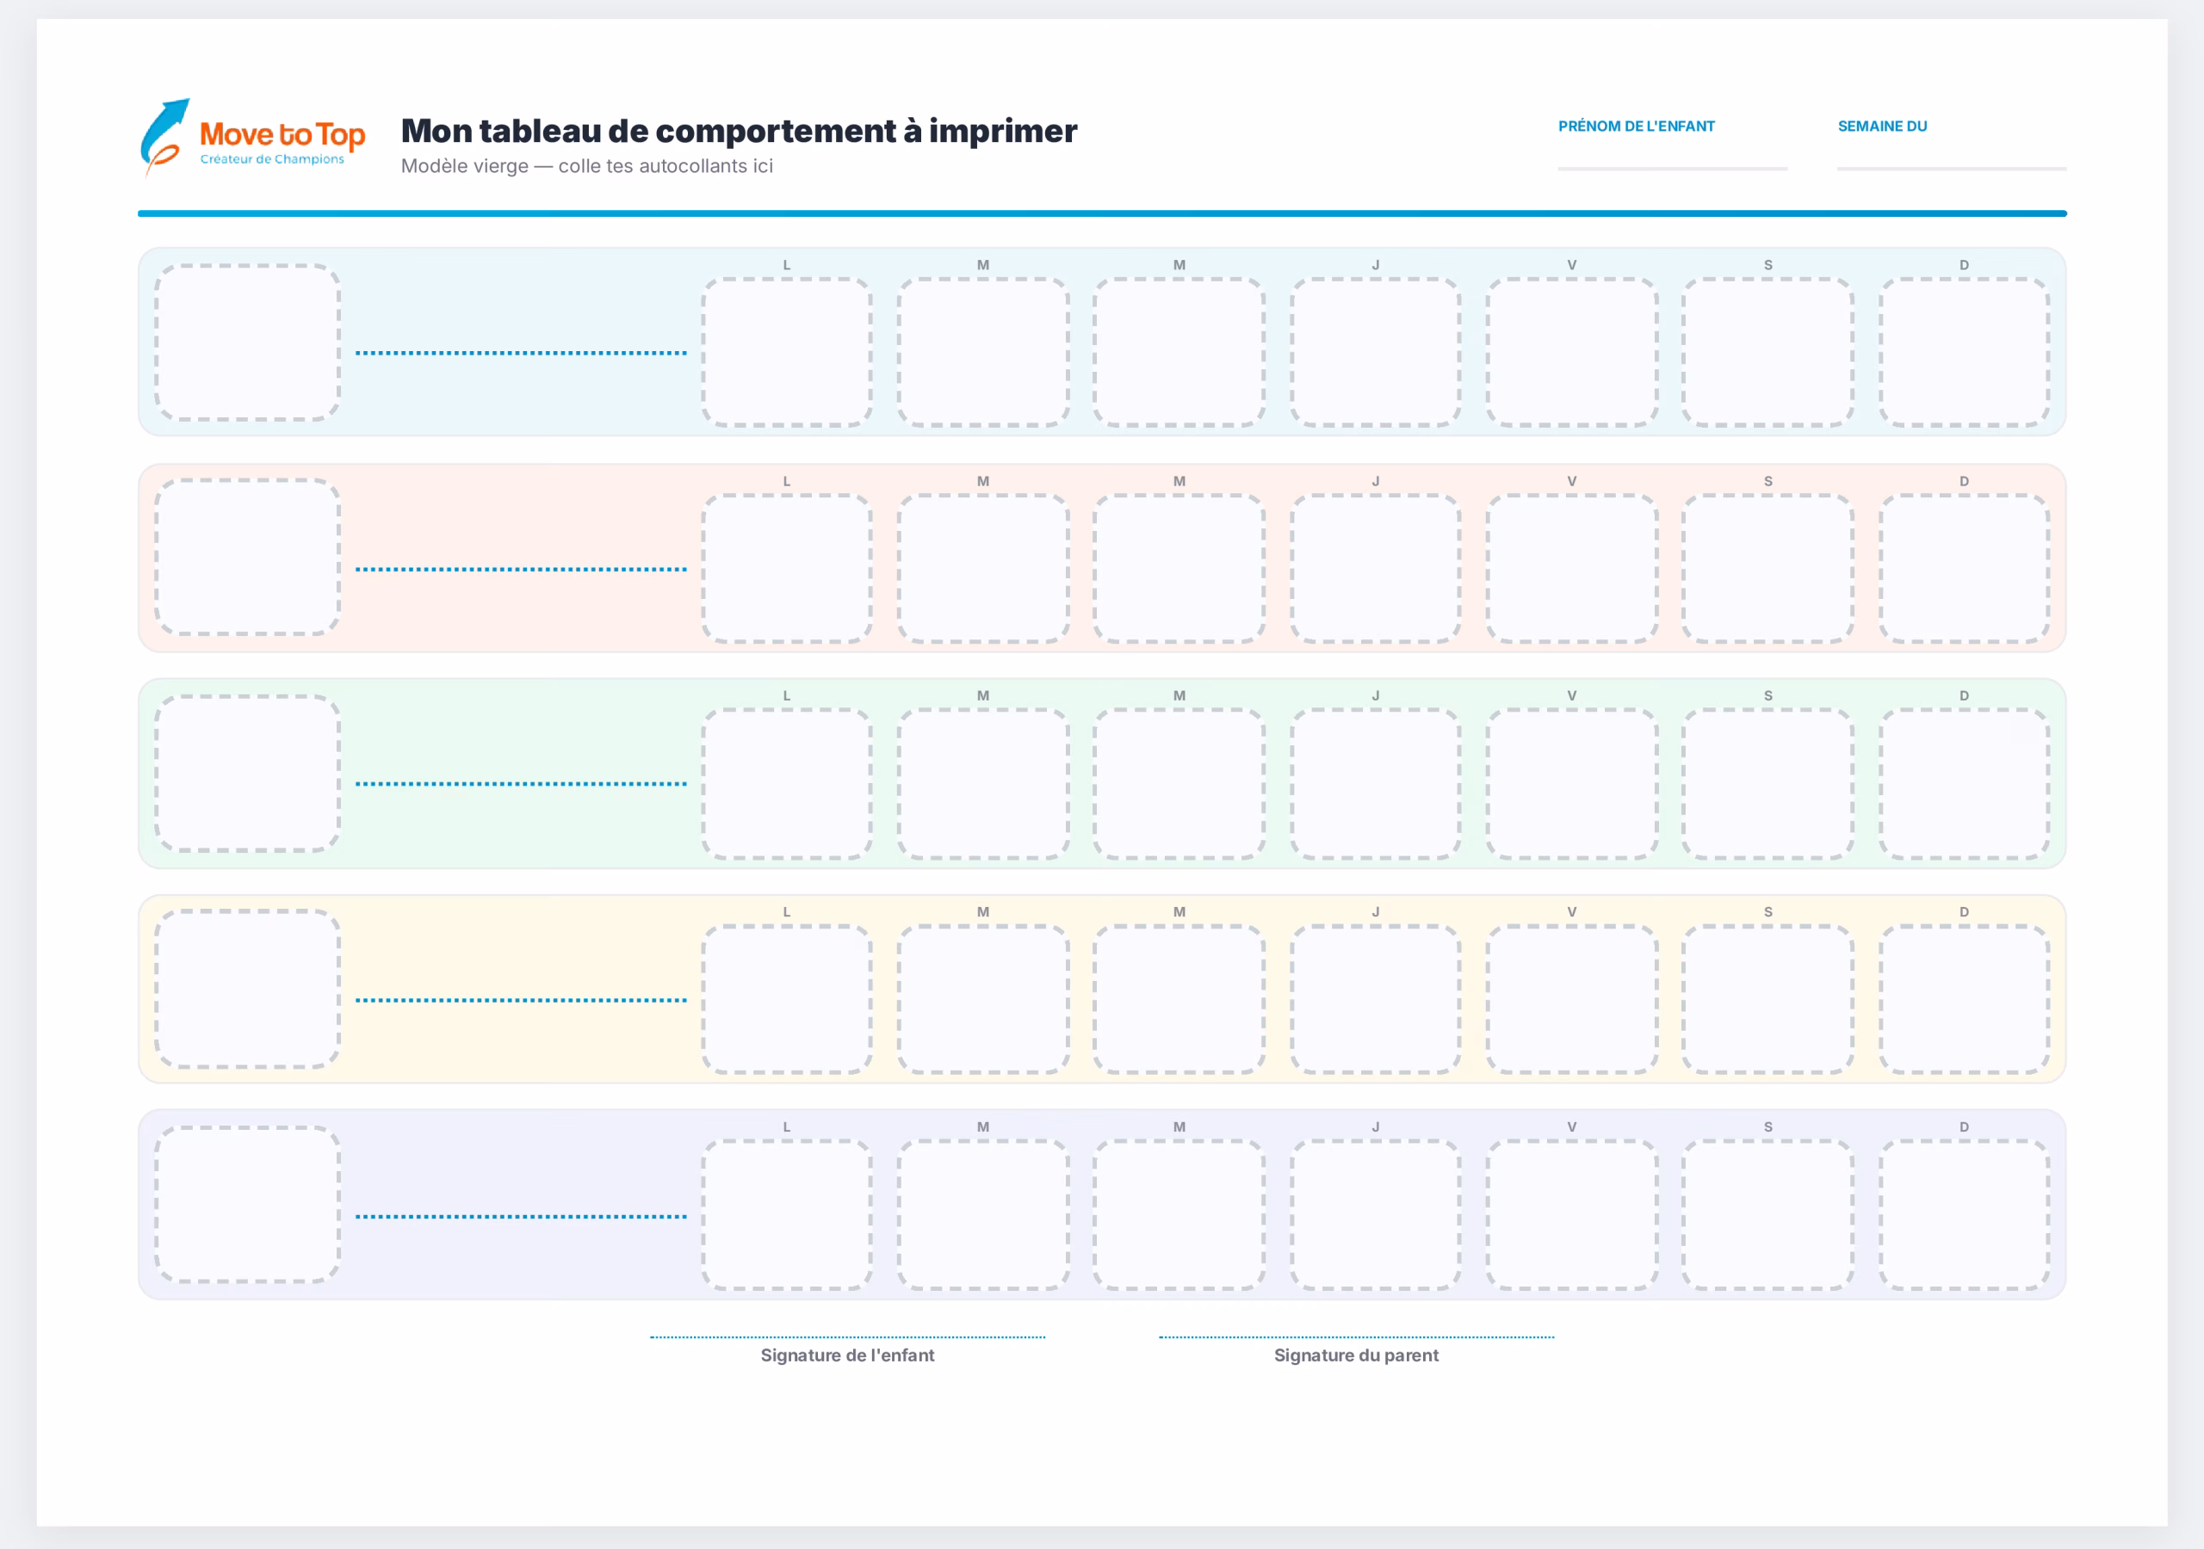Viewport: 2204px width, 1549px height.
Task: Select Sunday (D) box in the blue row
Action: click(x=1964, y=352)
